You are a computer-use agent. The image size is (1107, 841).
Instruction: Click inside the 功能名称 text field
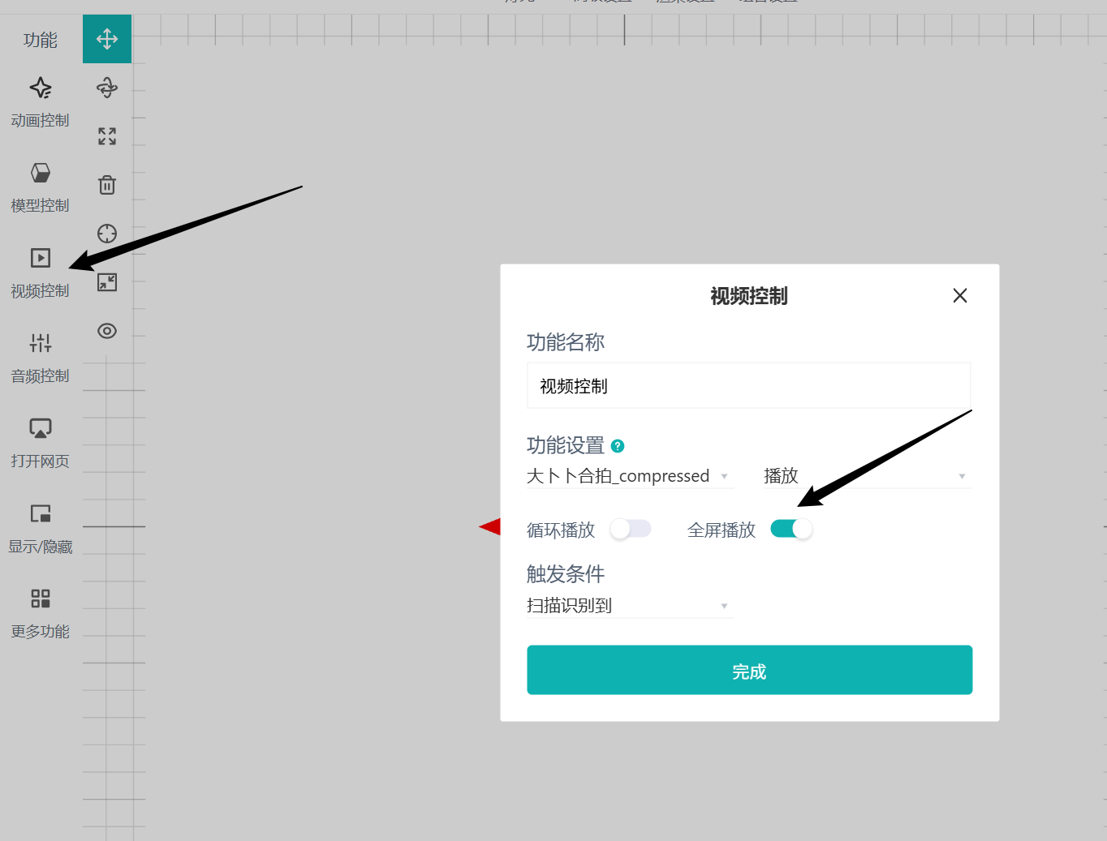point(748,385)
